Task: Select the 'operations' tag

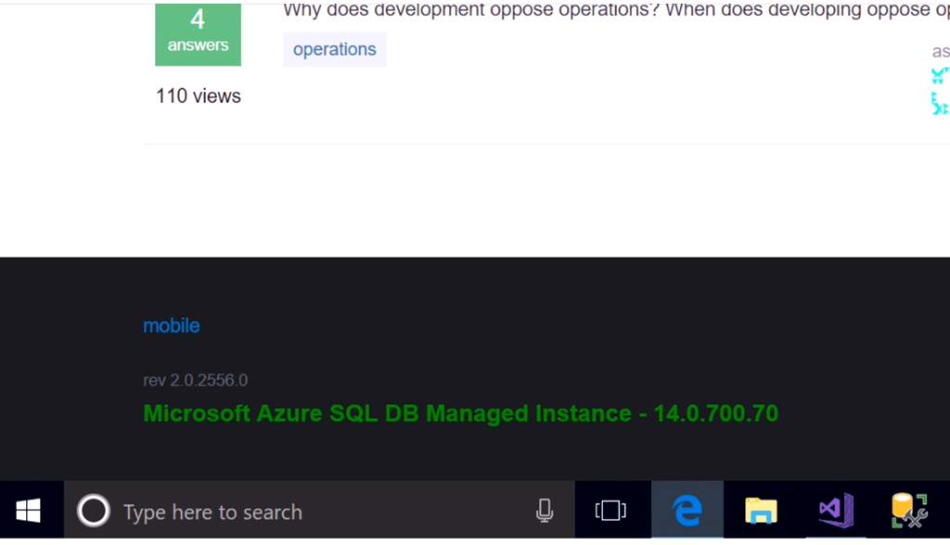Action: coord(334,49)
